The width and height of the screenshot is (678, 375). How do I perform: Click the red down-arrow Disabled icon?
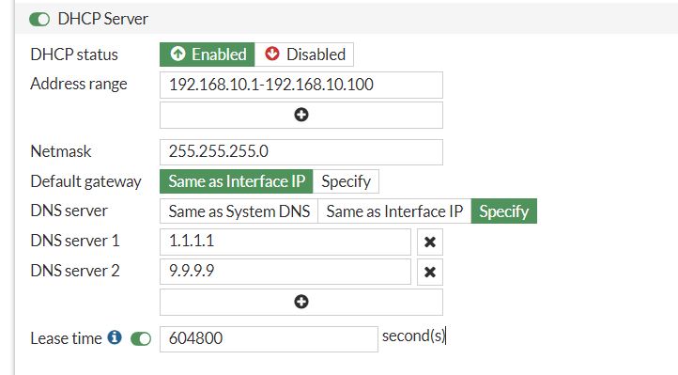(272, 55)
